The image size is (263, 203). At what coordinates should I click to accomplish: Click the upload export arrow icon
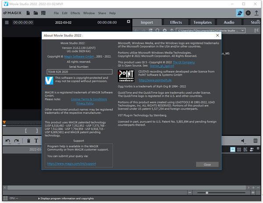click(x=256, y=13)
